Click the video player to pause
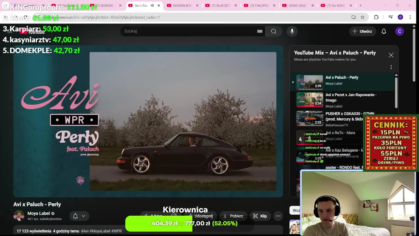The width and height of the screenshot is (419, 236). pyautogui.click(x=148, y=121)
